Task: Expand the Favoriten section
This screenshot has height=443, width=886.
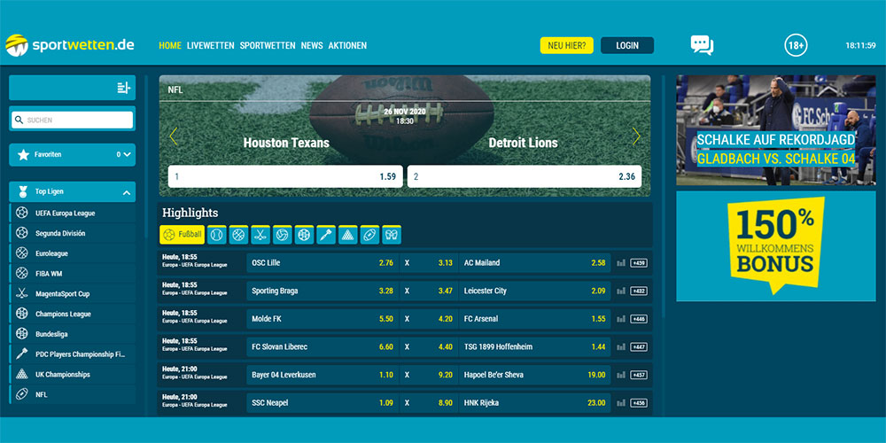Action: [x=73, y=154]
